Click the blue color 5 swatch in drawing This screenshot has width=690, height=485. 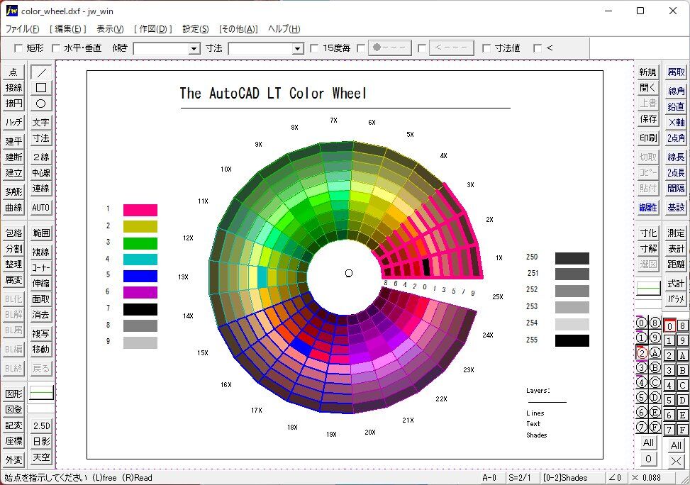pos(140,275)
